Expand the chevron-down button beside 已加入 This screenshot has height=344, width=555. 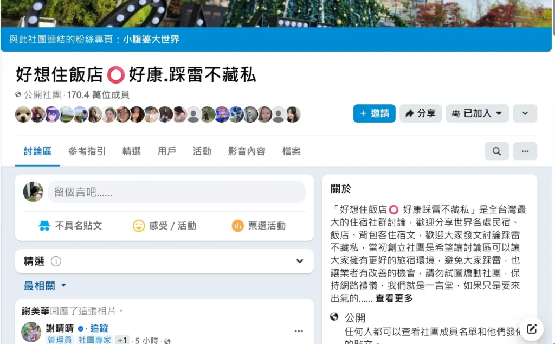525,113
